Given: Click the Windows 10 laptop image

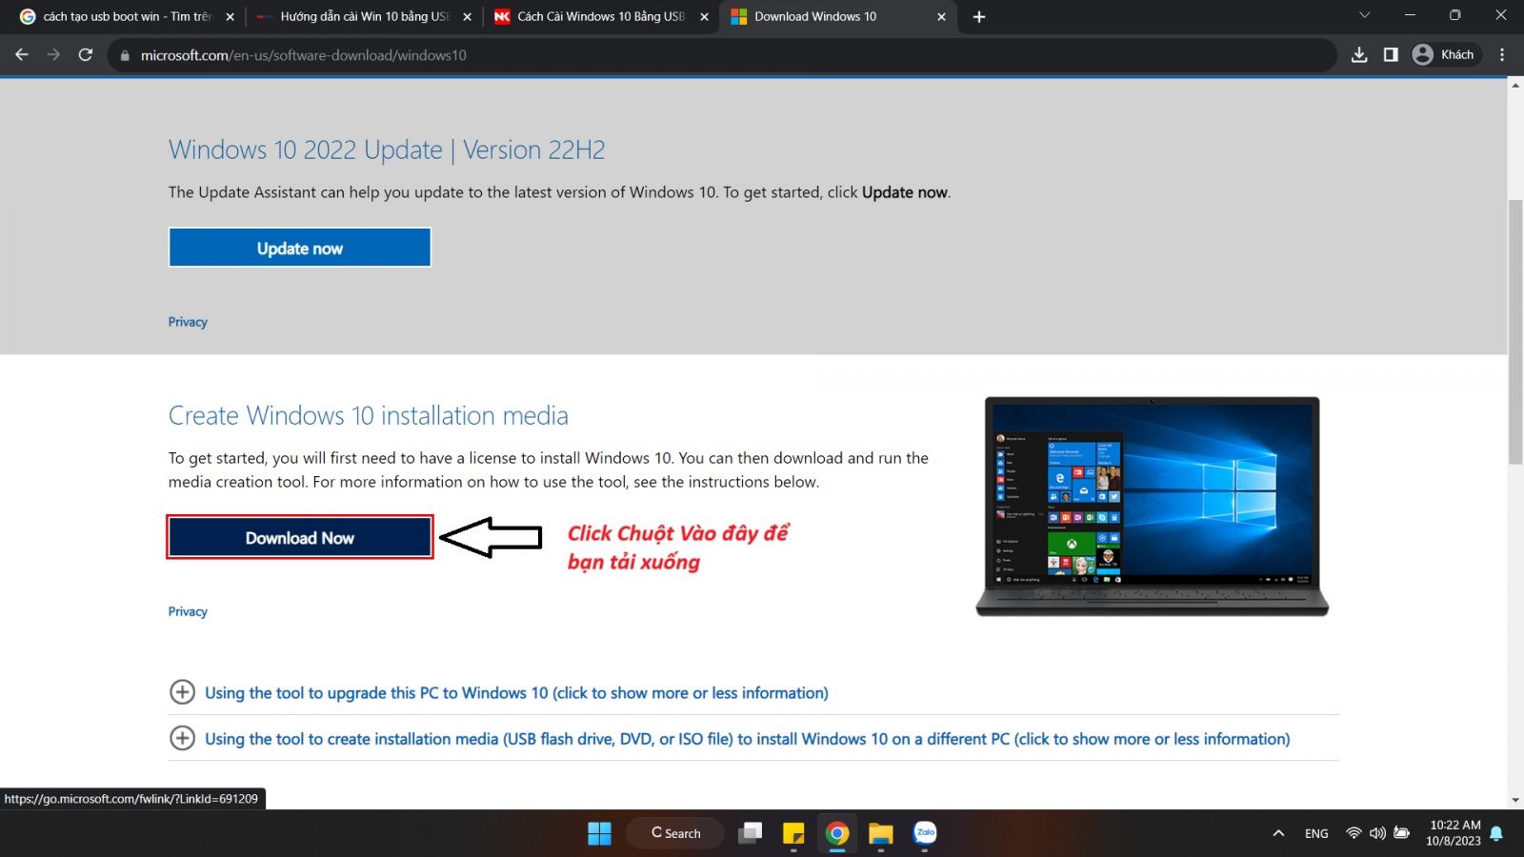Looking at the screenshot, I should tap(1152, 507).
